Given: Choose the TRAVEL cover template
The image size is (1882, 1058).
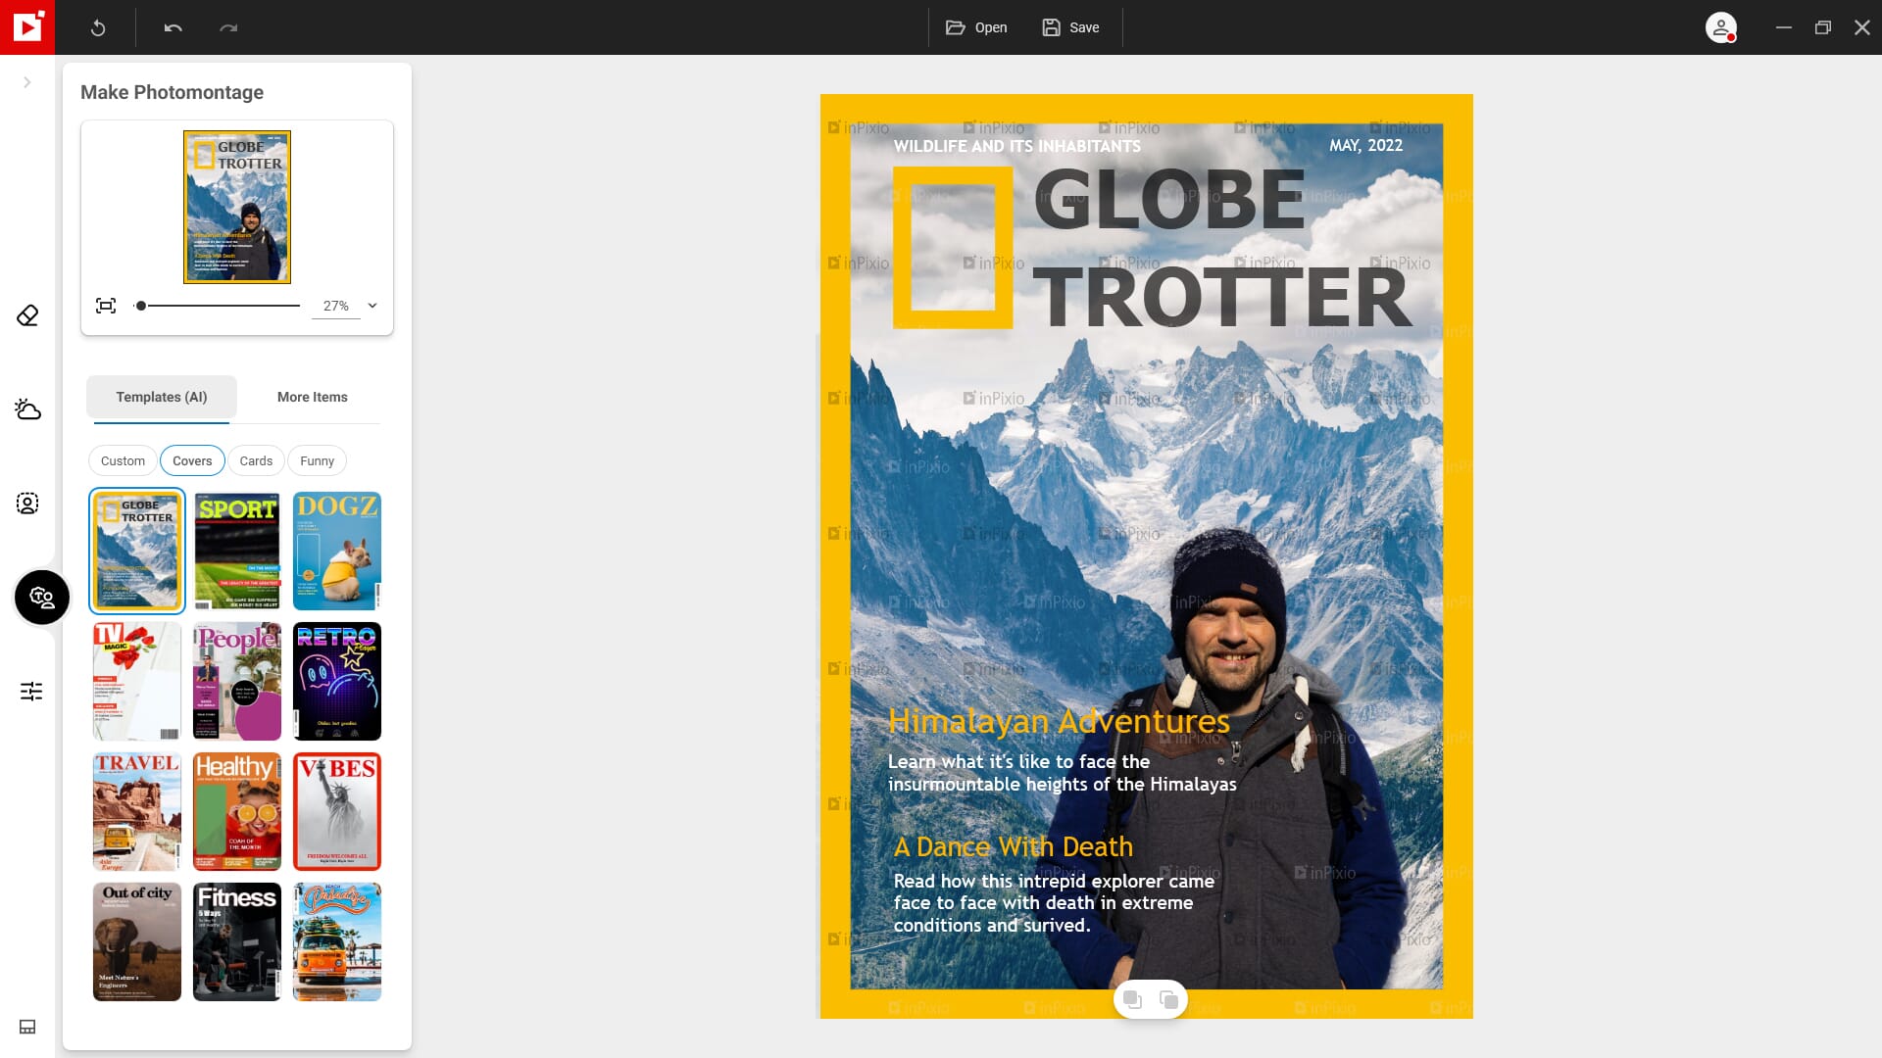Looking at the screenshot, I should 137,811.
